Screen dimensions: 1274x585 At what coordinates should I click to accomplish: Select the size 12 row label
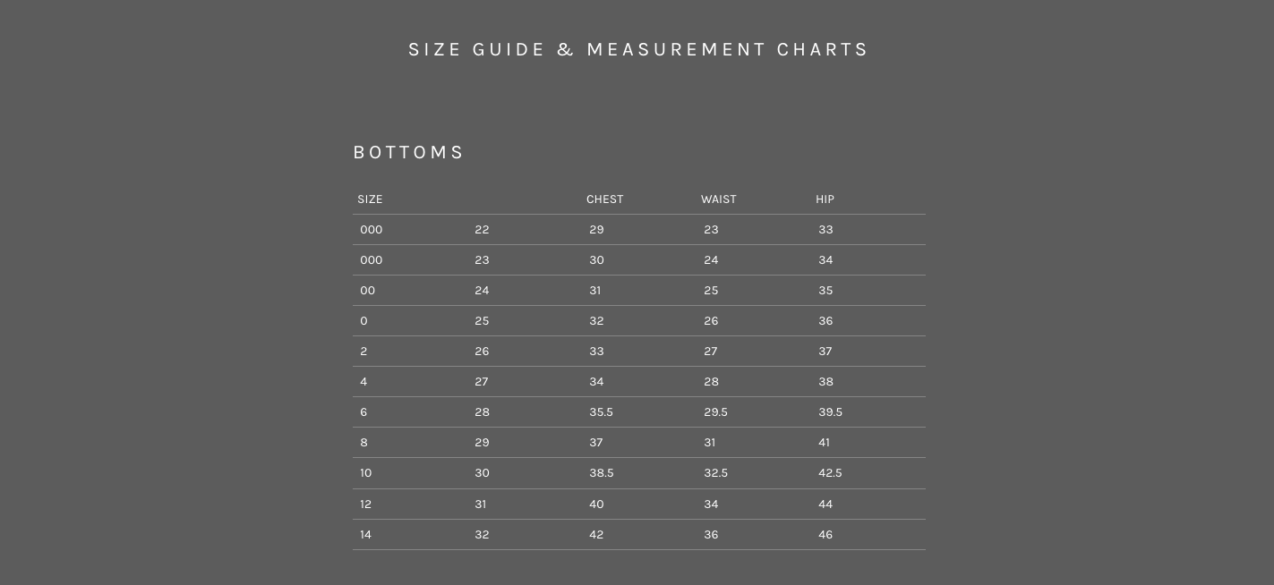(365, 504)
